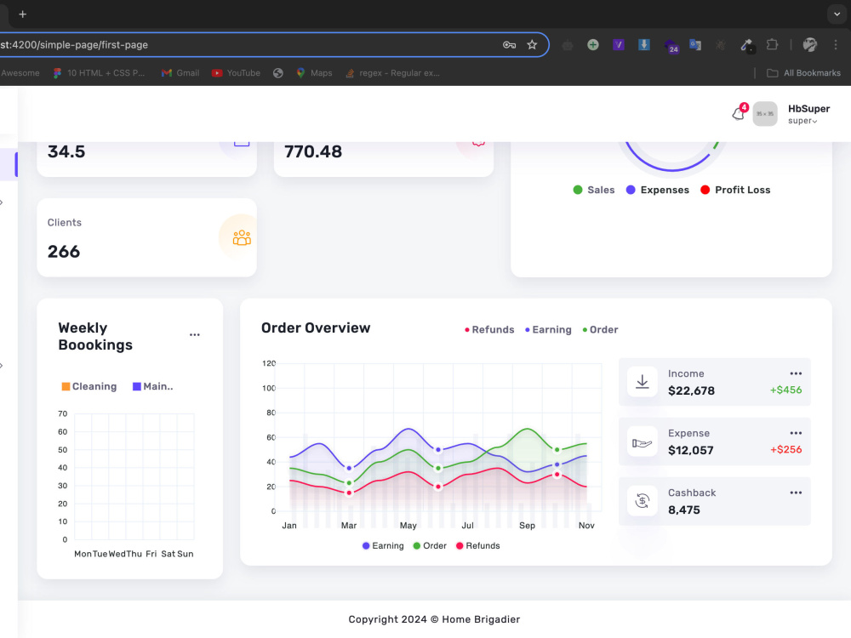The height and width of the screenshot is (638, 851).
Task: Click the password key icon in address bar
Action: tap(509, 44)
